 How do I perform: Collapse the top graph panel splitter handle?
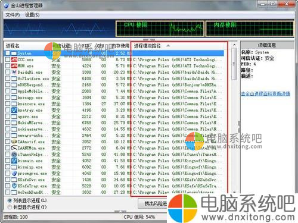click(148, 40)
